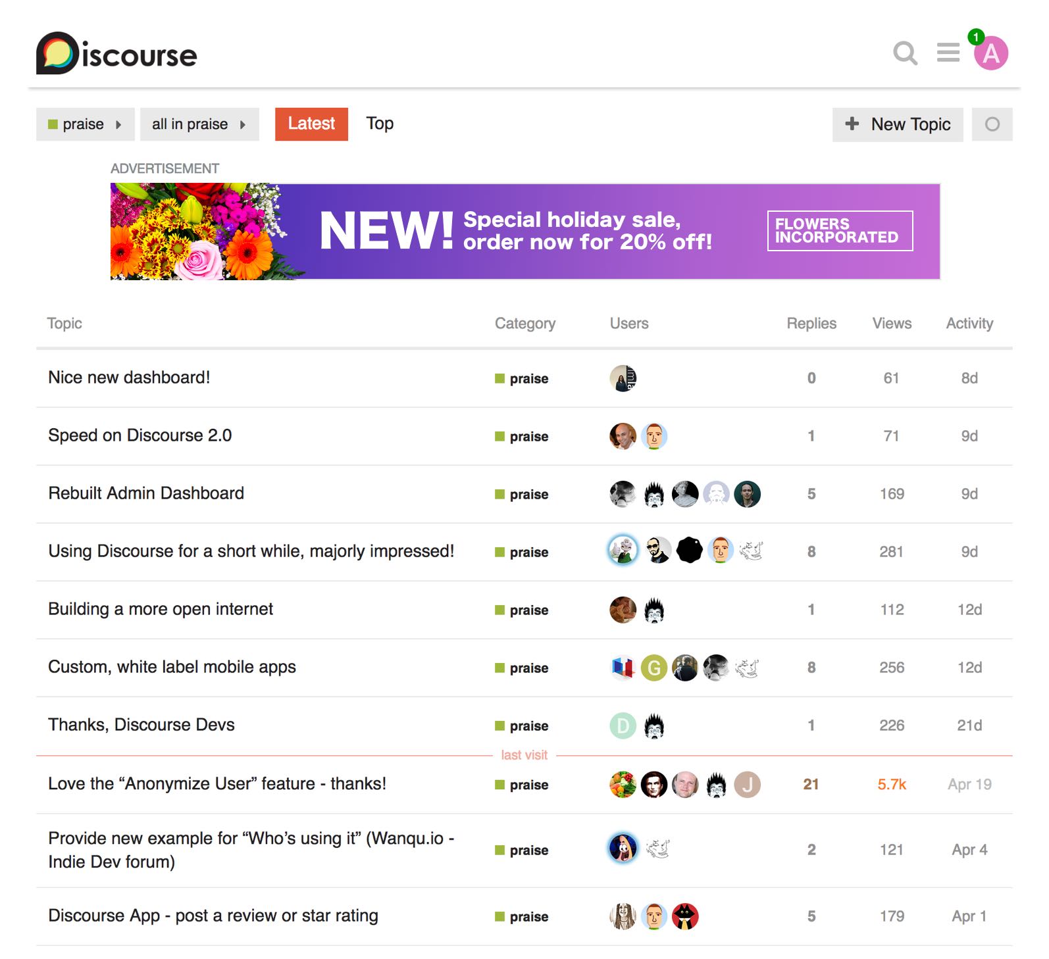Screen dimensions: 1049x959
Task: Open the praise category dropdown
Action: pyautogui.click(x=85, y=124)
